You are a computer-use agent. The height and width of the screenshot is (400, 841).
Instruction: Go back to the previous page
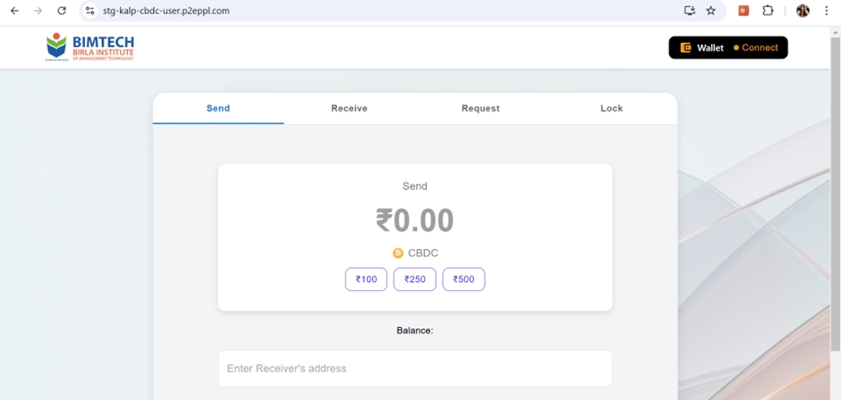coord(14,11)
